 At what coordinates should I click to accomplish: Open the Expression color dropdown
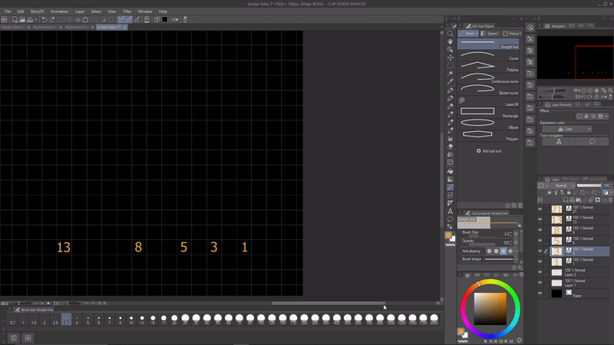coord(566,129)
